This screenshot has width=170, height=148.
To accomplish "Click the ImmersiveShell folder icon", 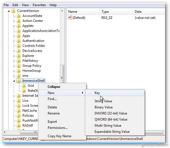I will (19, 81).
